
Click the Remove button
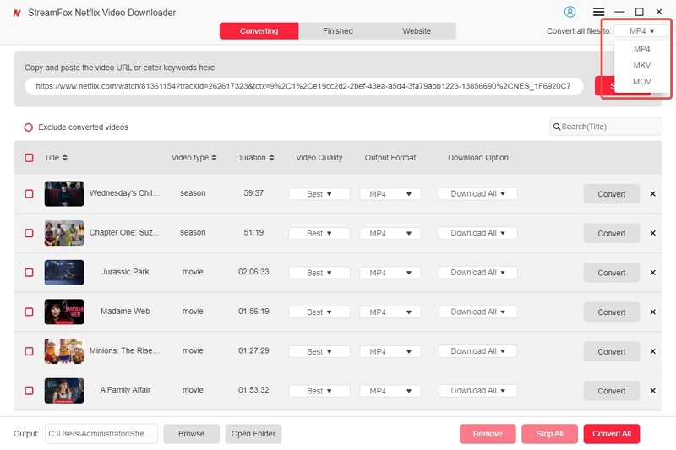[488, 434]
